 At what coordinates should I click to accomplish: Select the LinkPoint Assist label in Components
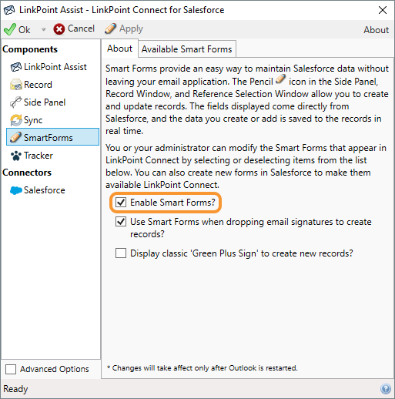pos(55,67)
